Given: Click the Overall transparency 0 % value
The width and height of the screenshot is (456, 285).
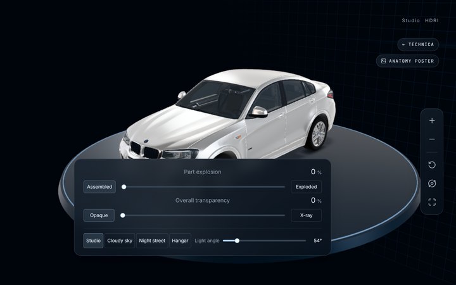Looking at the screenshot, I should click(x=316, y=200).
